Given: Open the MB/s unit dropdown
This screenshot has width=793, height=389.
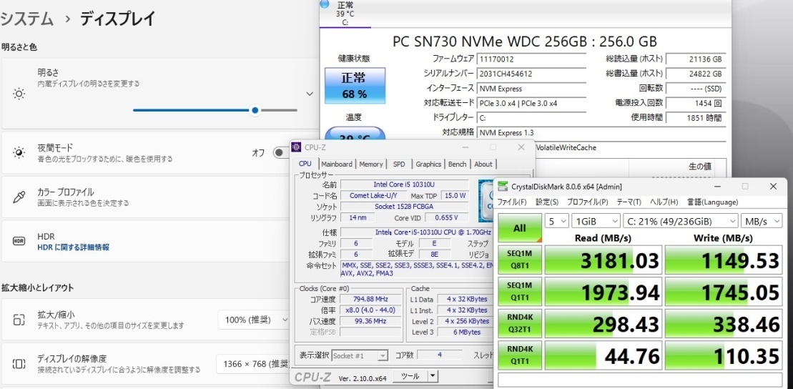Looking at the screenshot, I should click(761, 221).
